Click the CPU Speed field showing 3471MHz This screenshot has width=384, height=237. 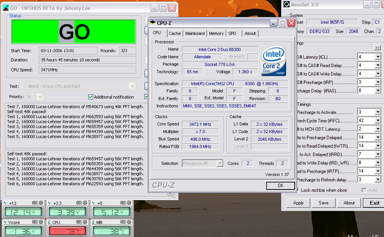coord(87,70)
